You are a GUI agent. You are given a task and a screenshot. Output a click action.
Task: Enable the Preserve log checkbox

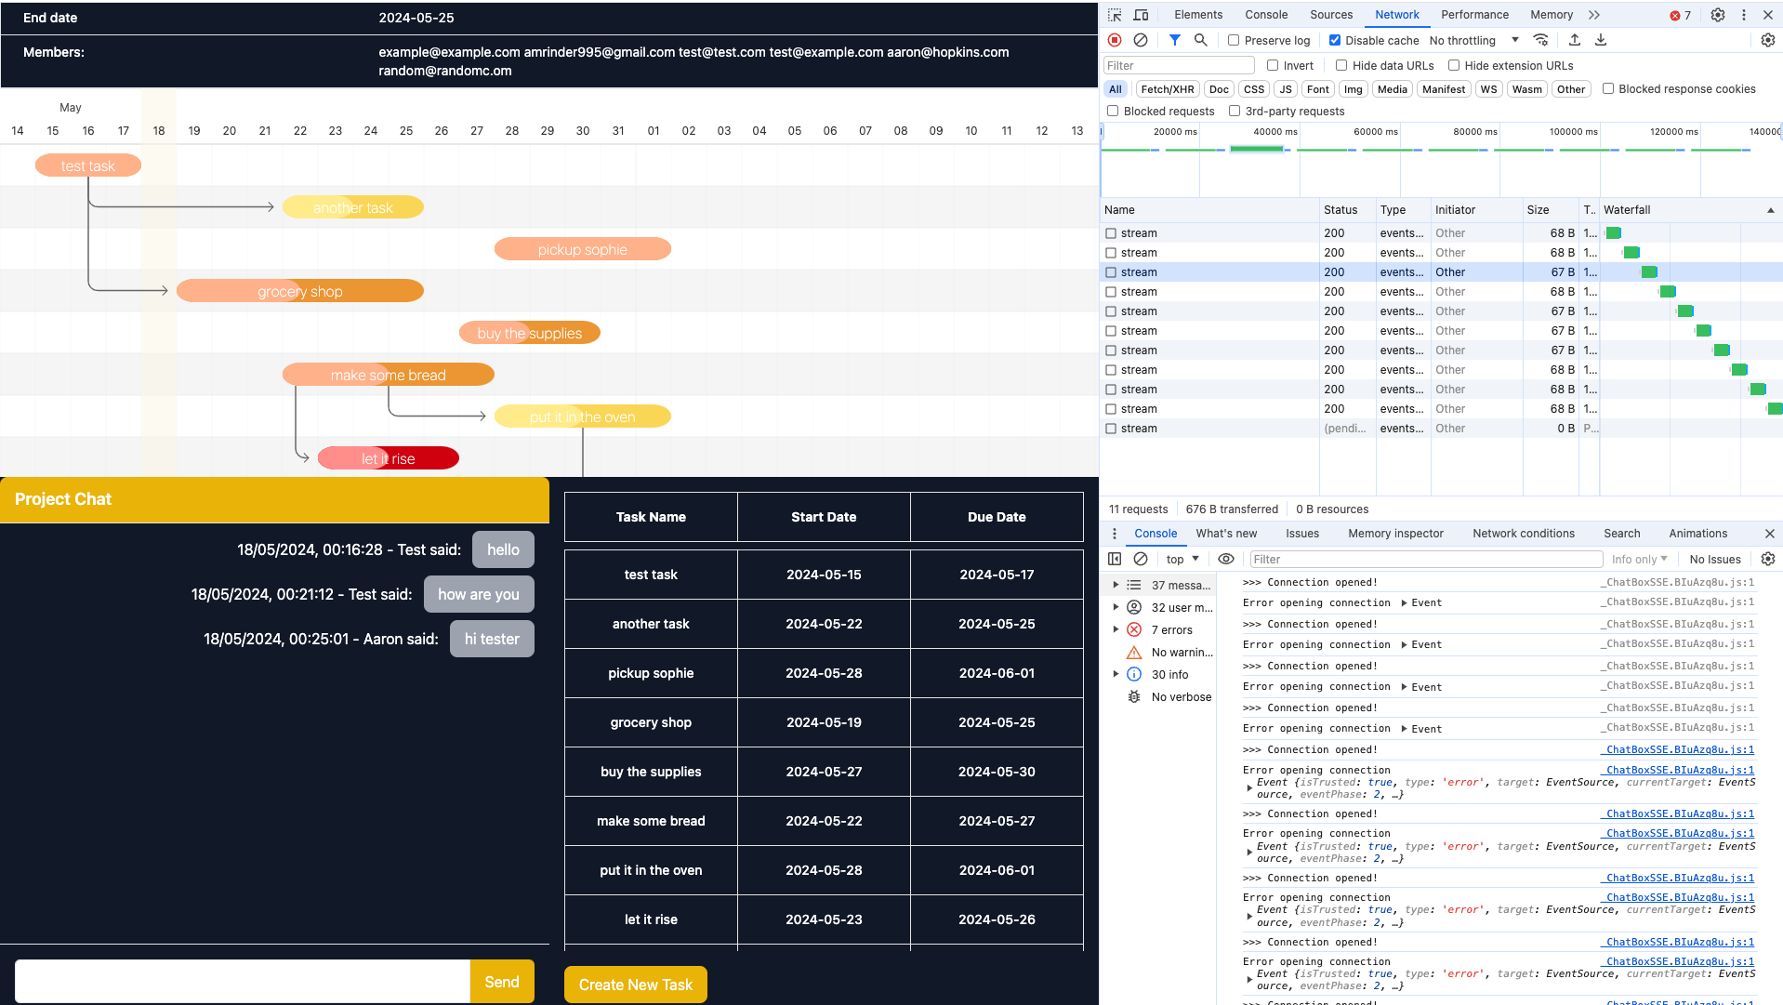point(1234,40)
